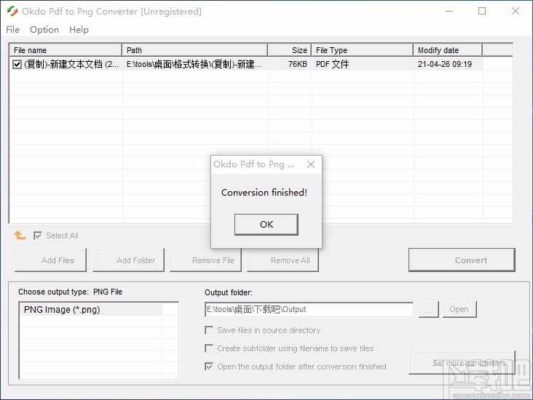
Task: Sort by Modify date column header
Action: (448, 50)
